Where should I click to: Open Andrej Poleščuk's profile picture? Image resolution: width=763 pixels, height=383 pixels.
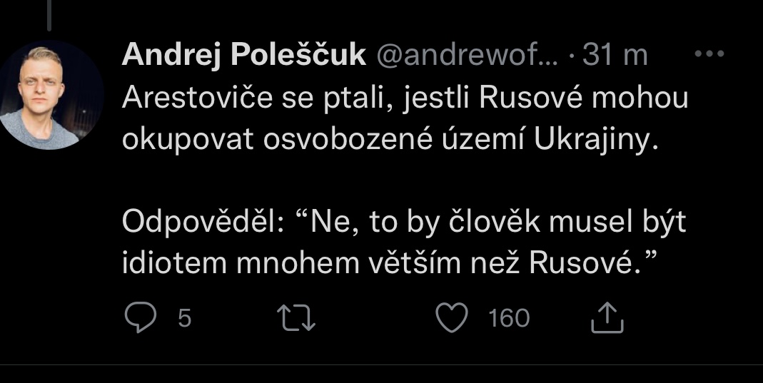50,95
